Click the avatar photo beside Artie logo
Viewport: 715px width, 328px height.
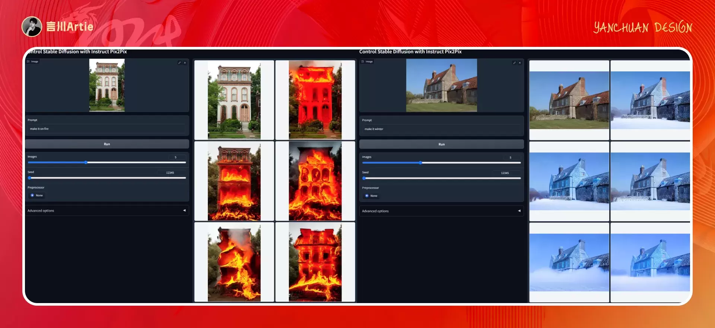click(32, 26)
